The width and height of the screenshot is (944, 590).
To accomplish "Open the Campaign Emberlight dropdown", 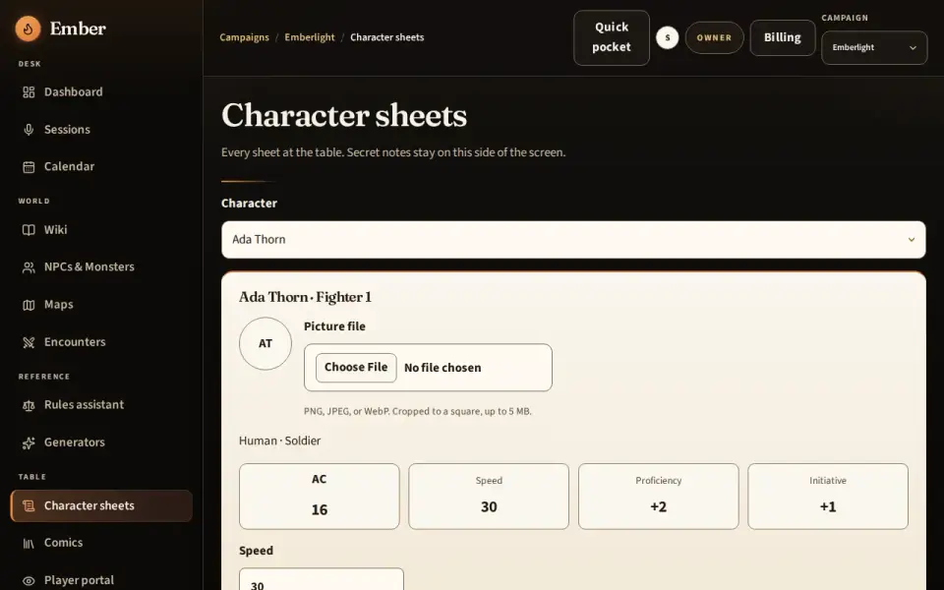I will click(874, 47).
